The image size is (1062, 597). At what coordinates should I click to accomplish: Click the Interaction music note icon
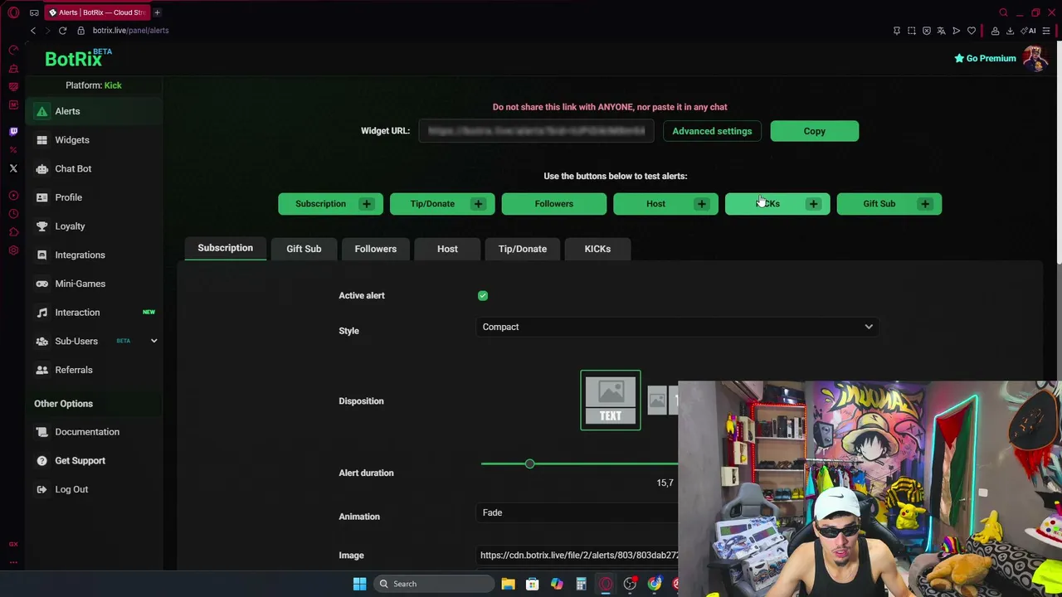point(41,313)
